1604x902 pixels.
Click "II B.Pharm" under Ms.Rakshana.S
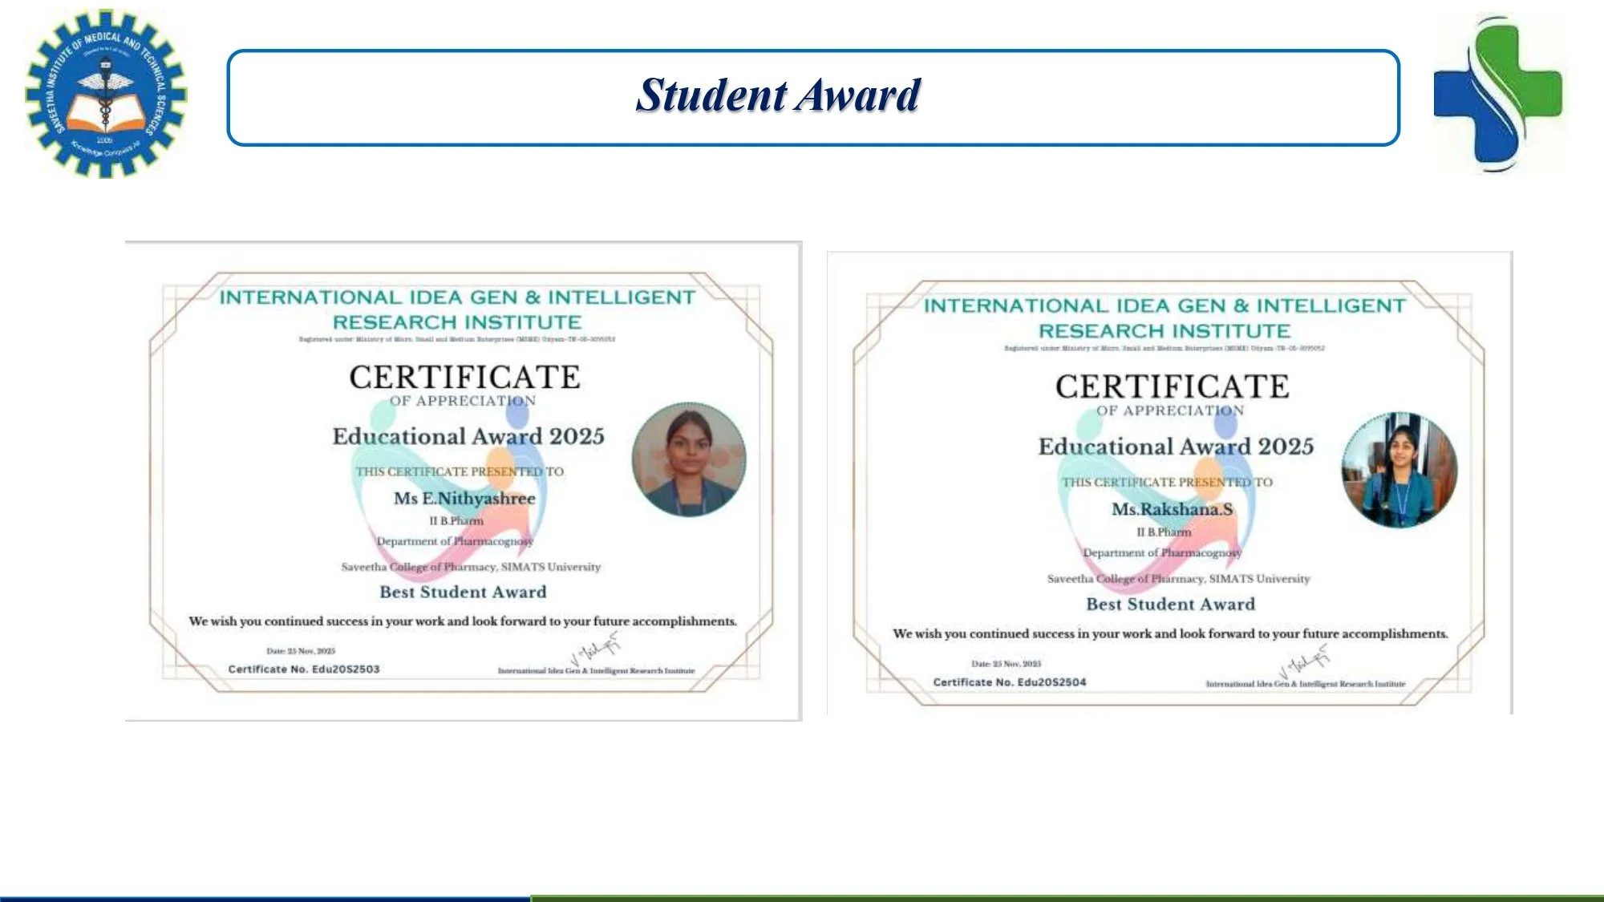pyautogui.click(x=1164, y=532)
